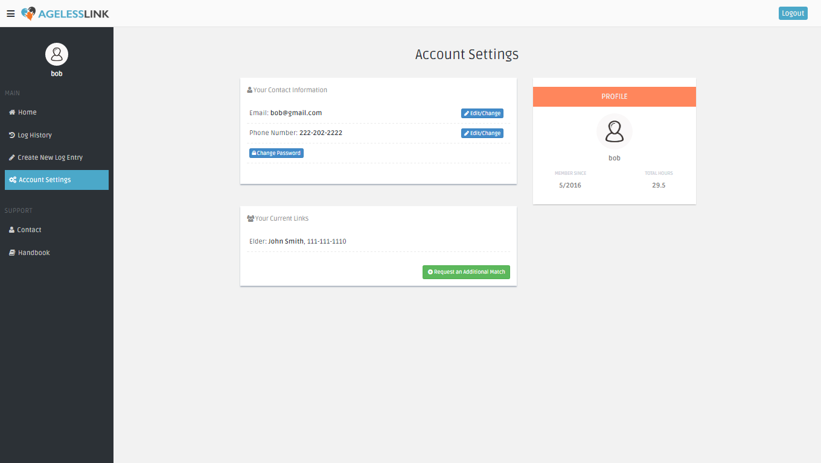
Task: Go to the Home page
Action: pos(27,112)
